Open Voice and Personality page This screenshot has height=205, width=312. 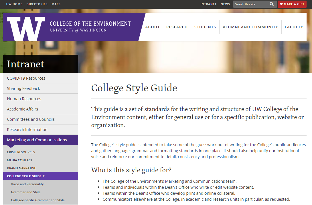(27, 184)
